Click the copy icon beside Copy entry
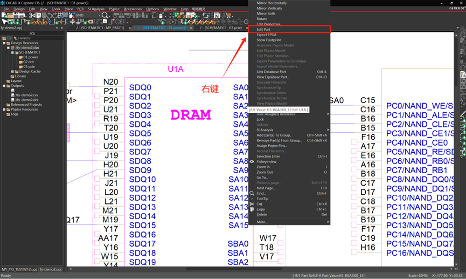The width and height of the screenshot is (466, 279). click(x=252, y=209)
